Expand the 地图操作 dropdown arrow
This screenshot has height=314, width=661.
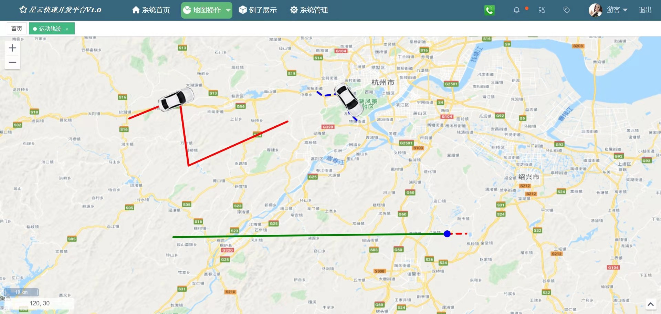tap(228, 10)
